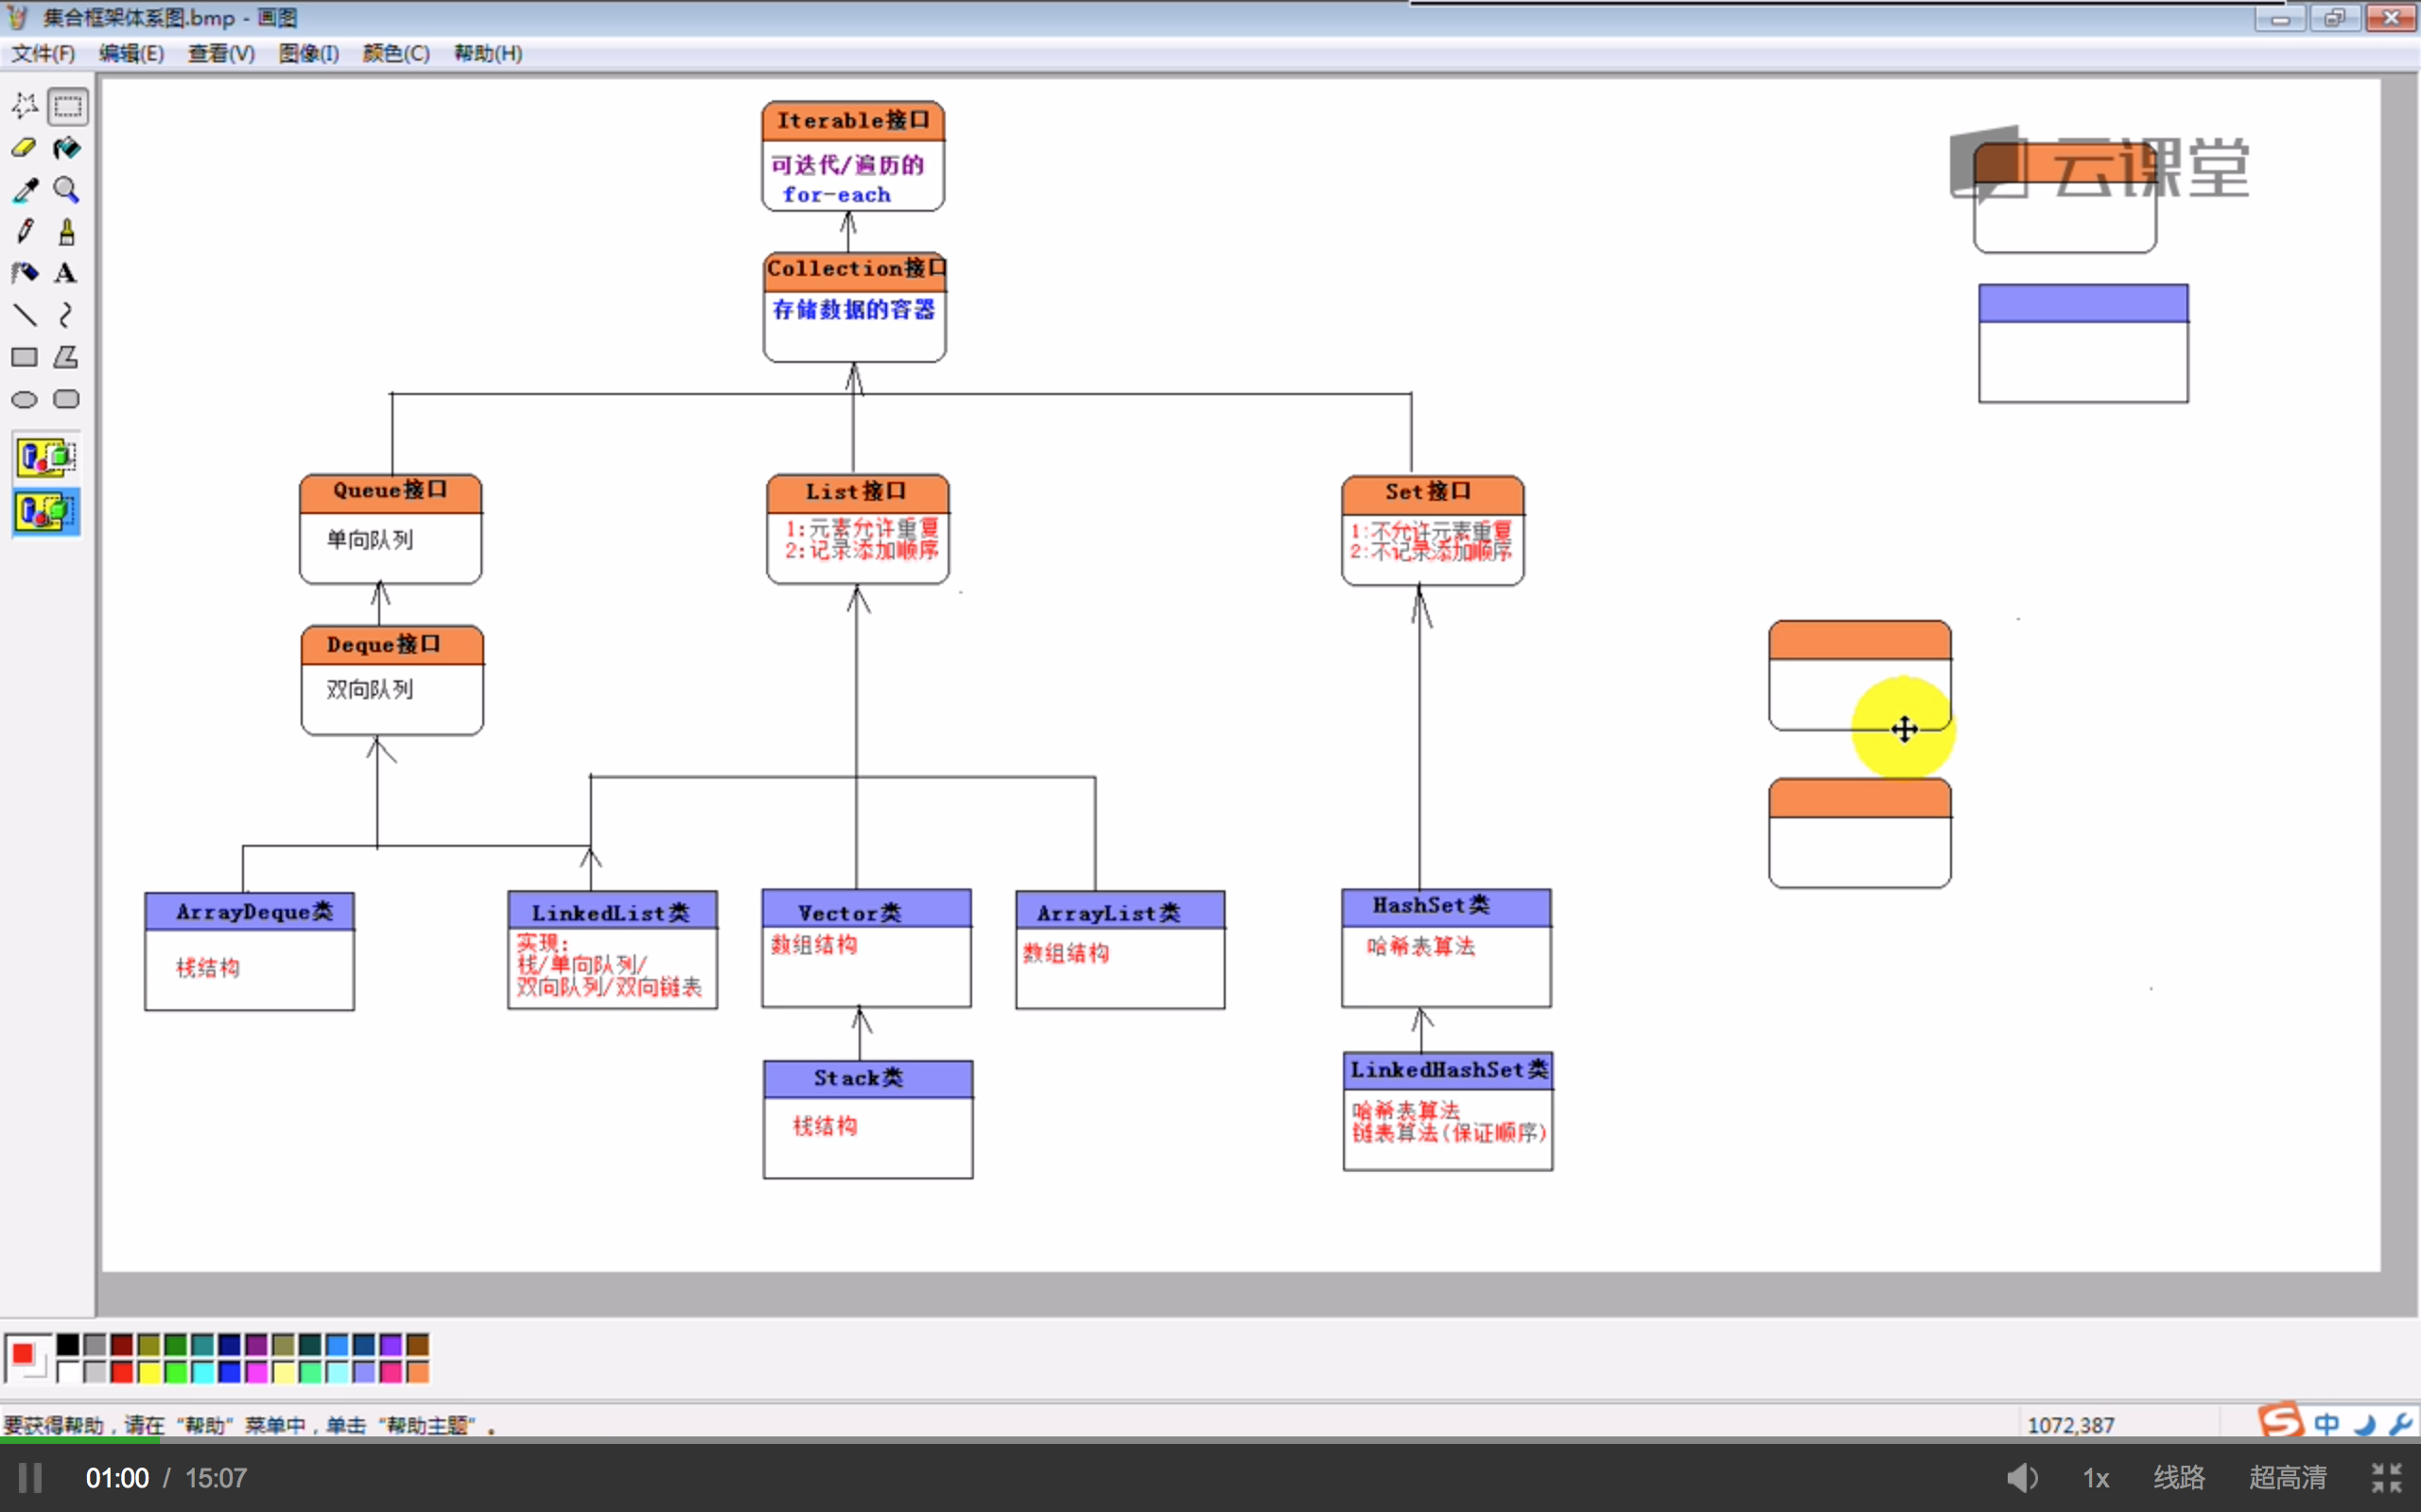Choose the dark red palette swatch
The width and height of the screenshot is (2421, 1512).
coord(122,1345)
